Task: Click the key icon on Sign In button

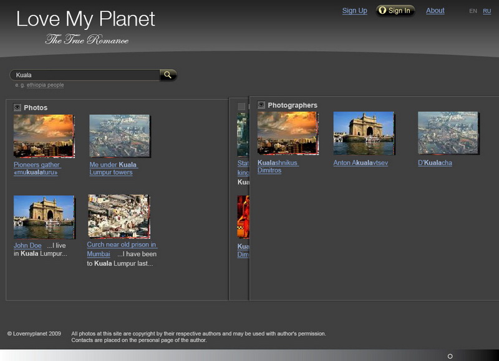Action: pyautogui.click(x=382, y=10)
